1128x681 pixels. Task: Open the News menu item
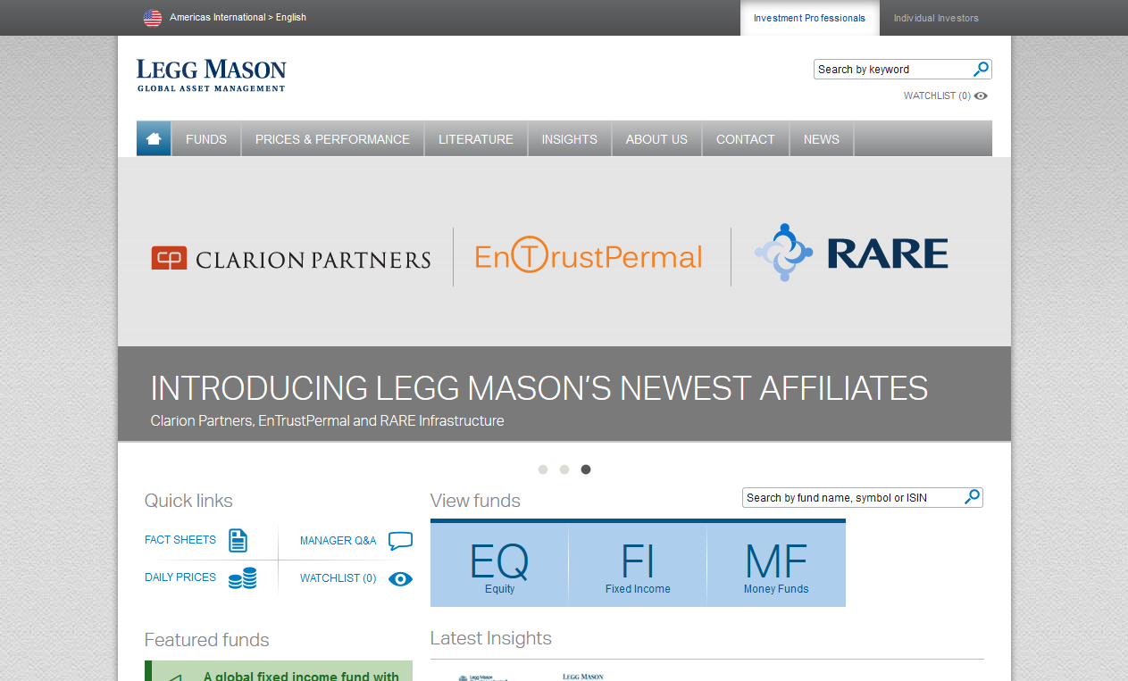[x=822, y=138]
